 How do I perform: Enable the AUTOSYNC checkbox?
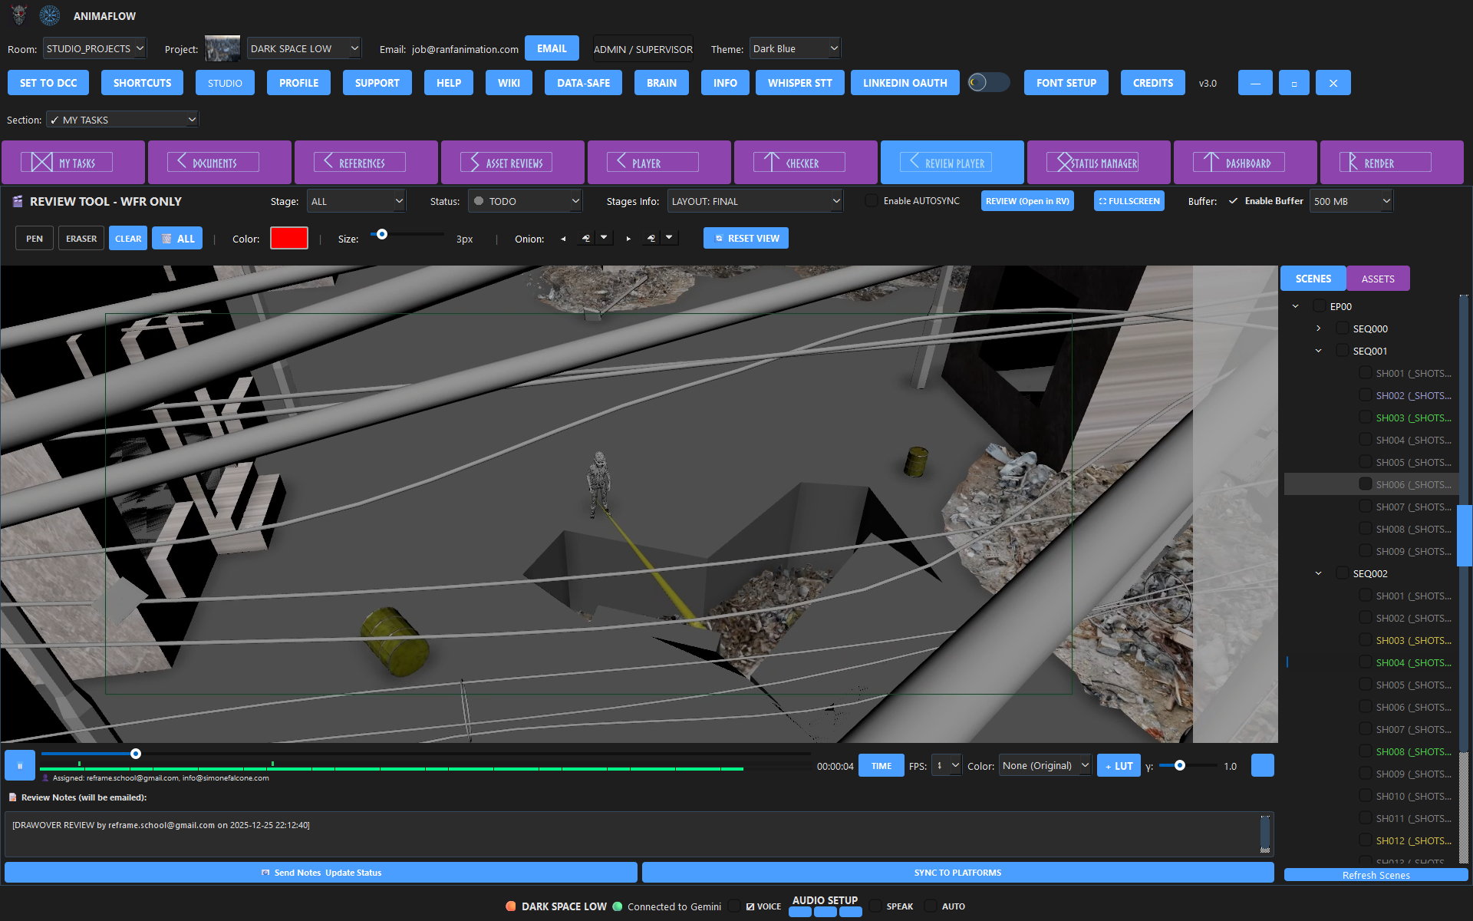pyautogui.click(x=872, y=201)
